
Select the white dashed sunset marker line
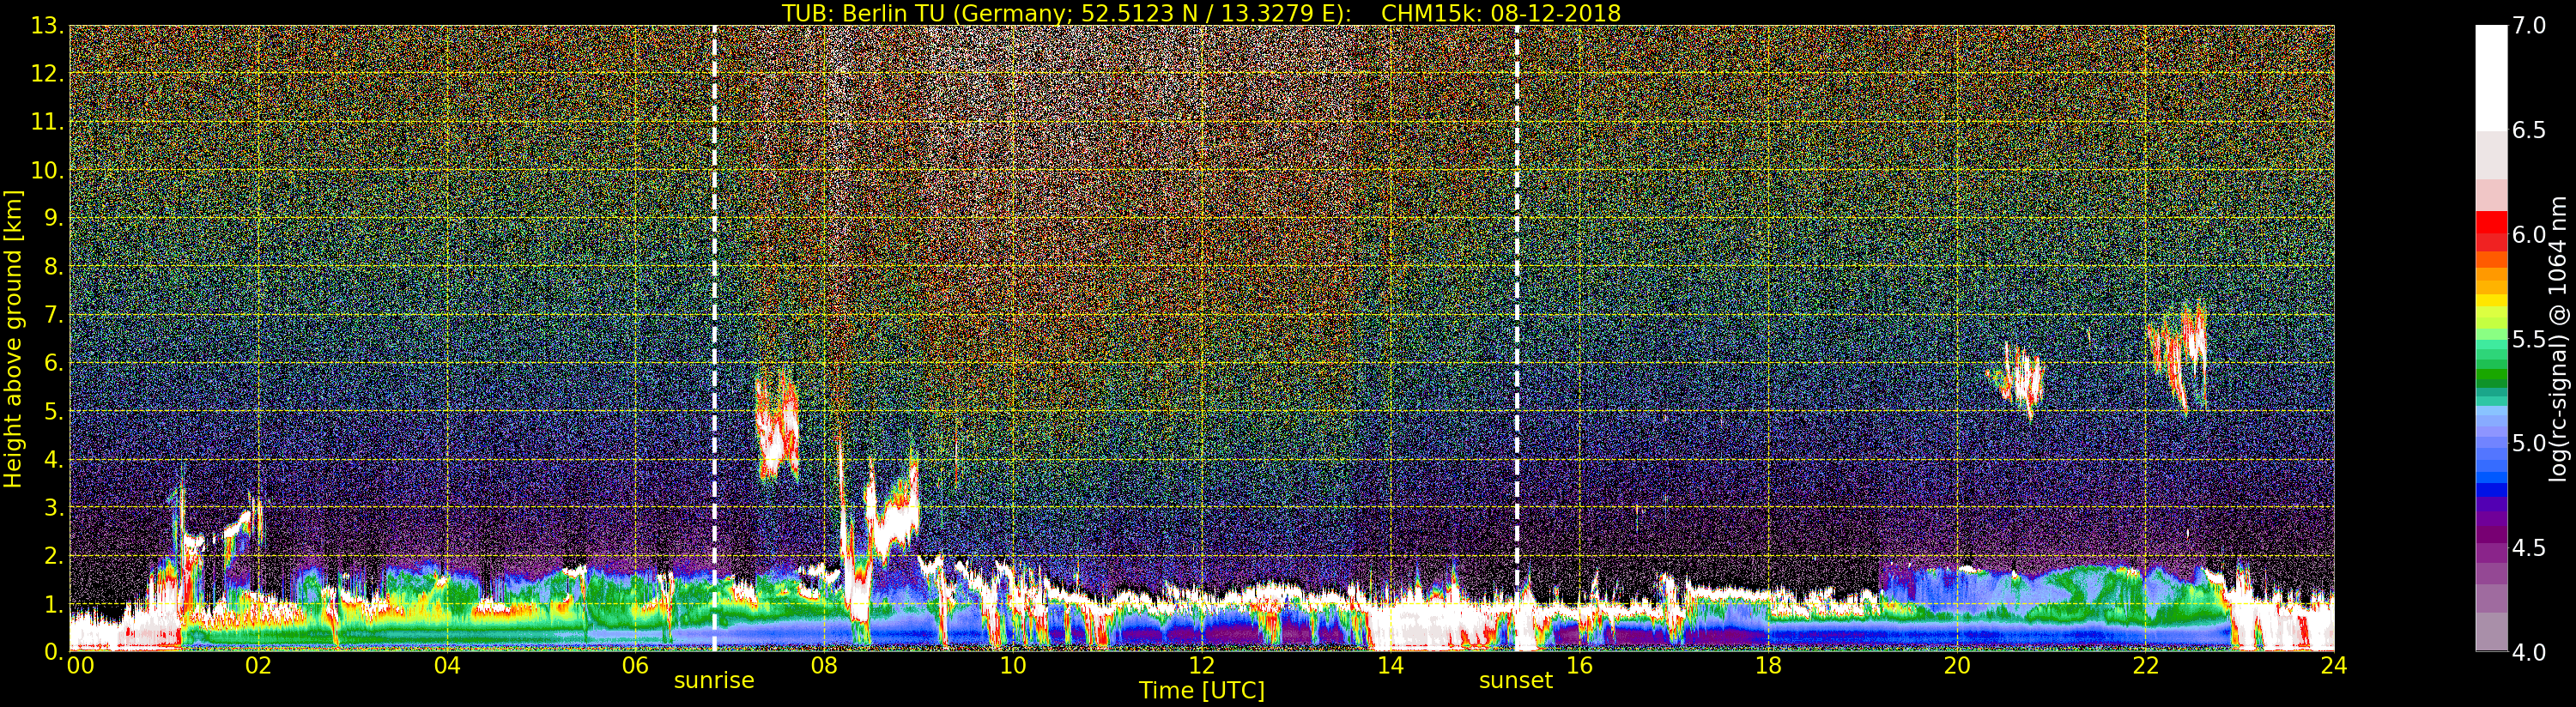[1517, 338]
